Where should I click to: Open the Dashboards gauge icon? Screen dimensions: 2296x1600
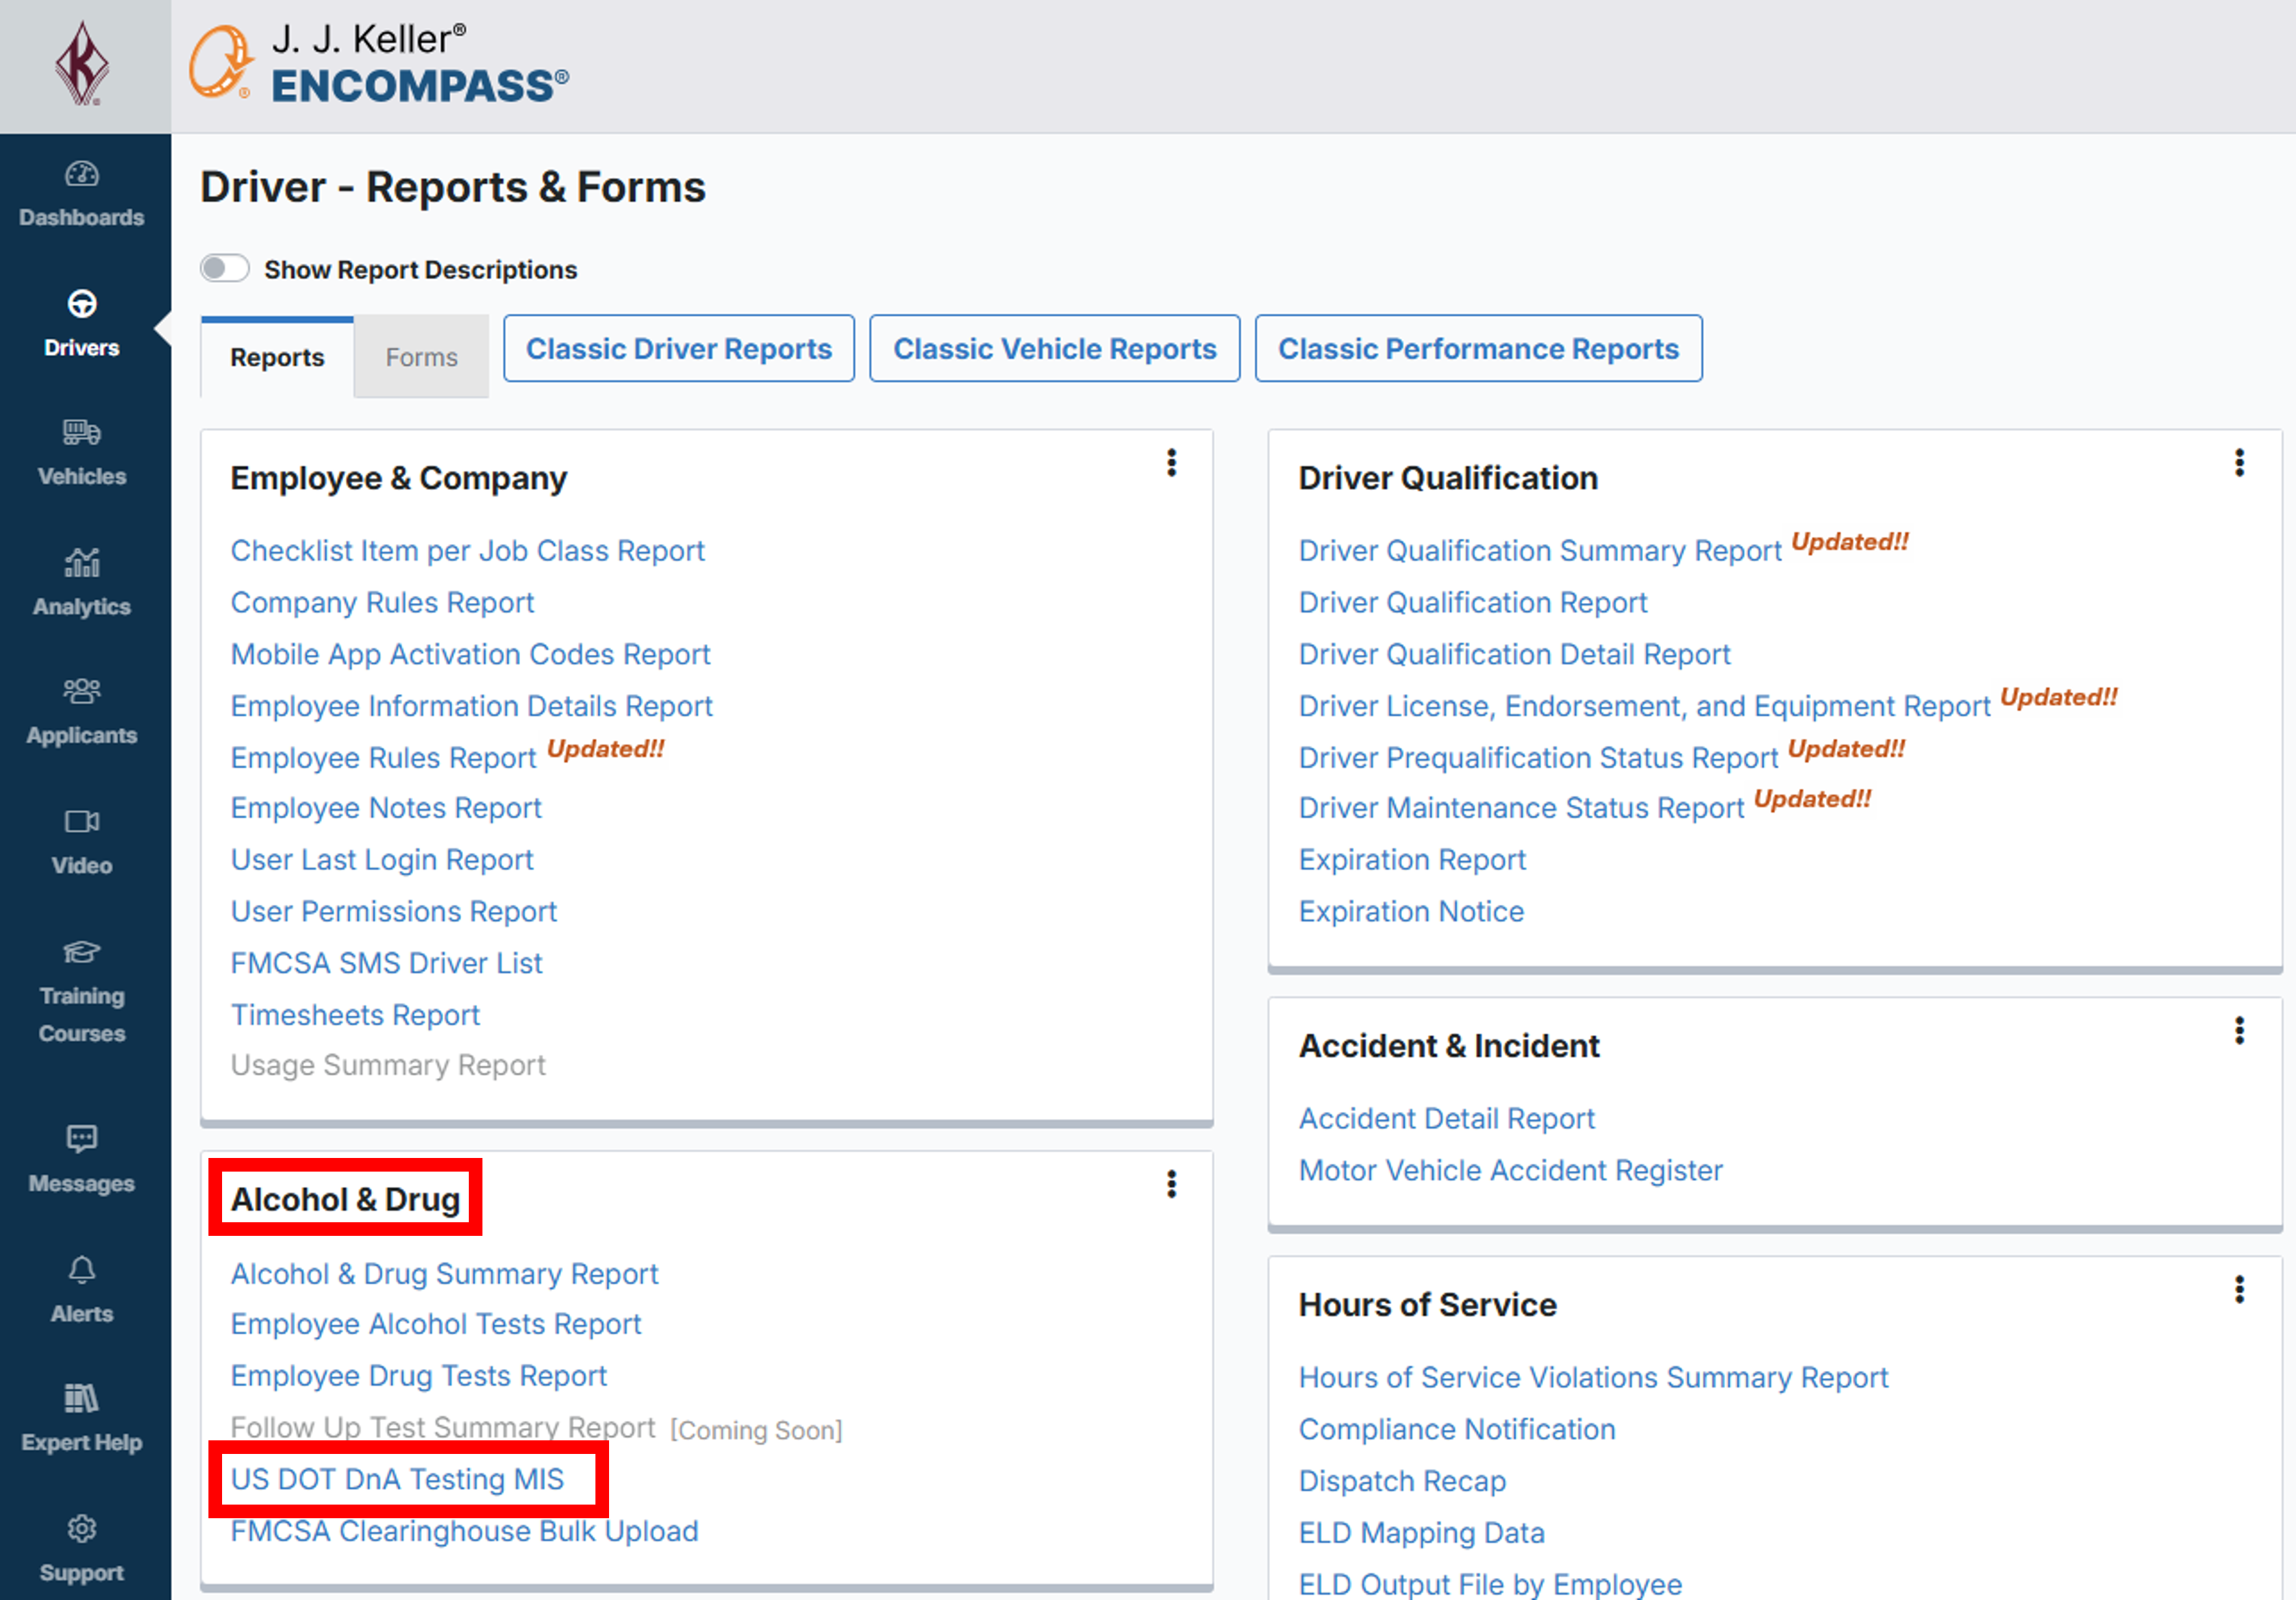[82, 175]
